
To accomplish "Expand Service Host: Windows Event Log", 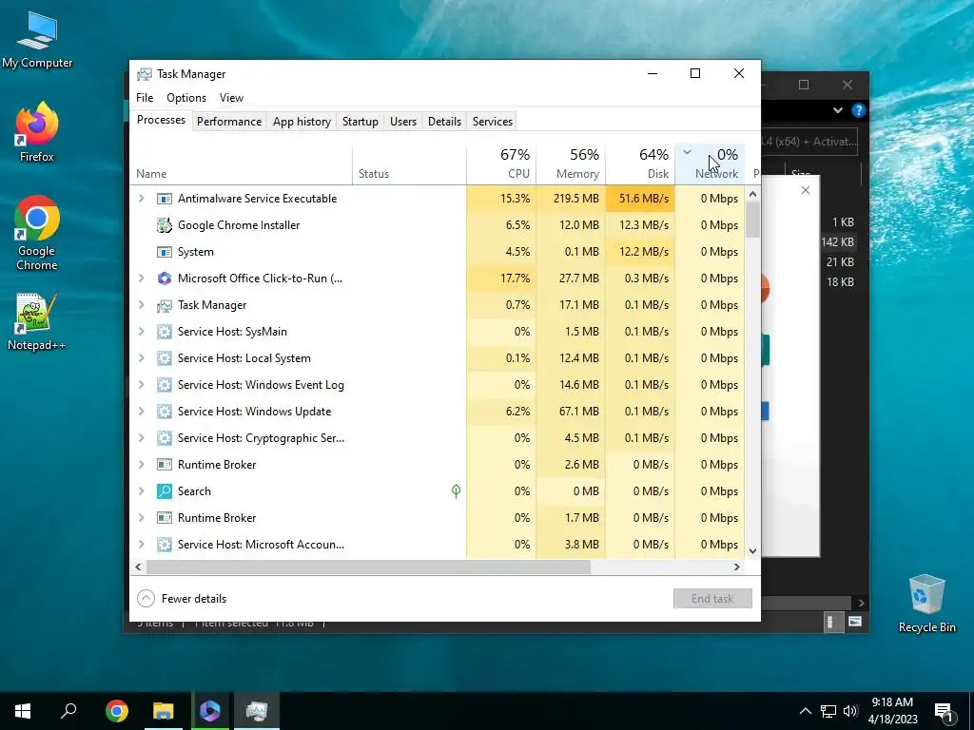I will [142, 385].
